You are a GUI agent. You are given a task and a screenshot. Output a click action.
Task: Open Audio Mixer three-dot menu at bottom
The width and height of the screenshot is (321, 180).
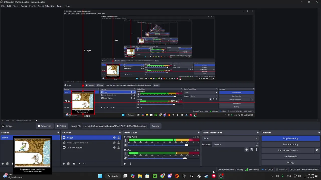(x=131, y=164)
